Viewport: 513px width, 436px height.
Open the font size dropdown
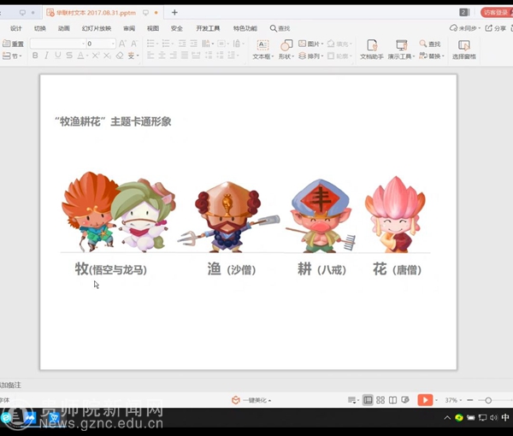tap(113, 44)
